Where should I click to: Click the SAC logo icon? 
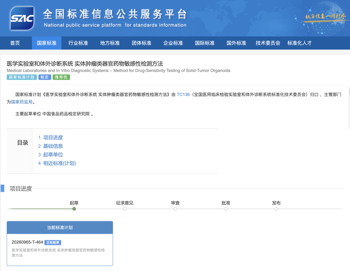22,18
